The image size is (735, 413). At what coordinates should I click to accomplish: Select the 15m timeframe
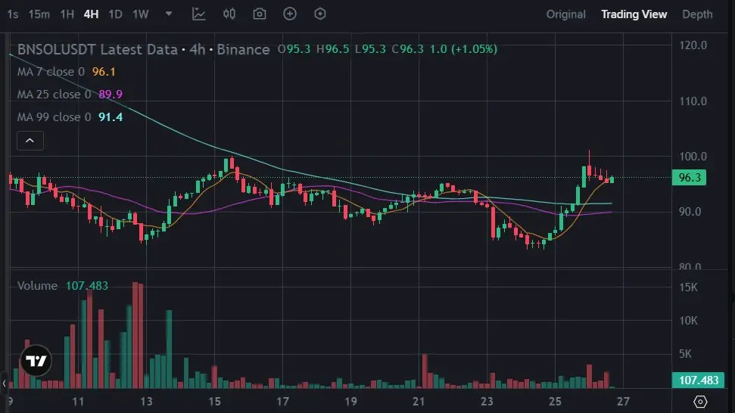[x=39, y=14]
